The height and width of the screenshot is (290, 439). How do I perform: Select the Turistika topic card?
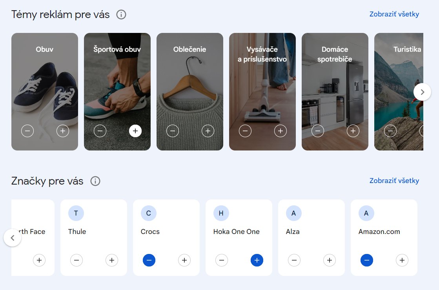click(399, 92)
